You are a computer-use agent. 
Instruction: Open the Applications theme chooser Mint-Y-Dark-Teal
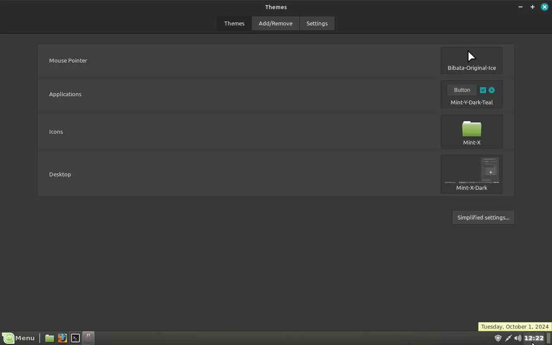[x=472, y=94]
